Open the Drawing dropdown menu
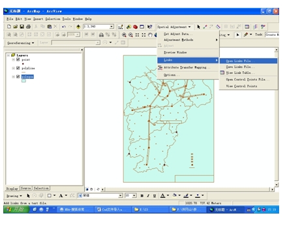Image resolution: width=285 pixels, height=239 pixels. [x=14, y=196]
